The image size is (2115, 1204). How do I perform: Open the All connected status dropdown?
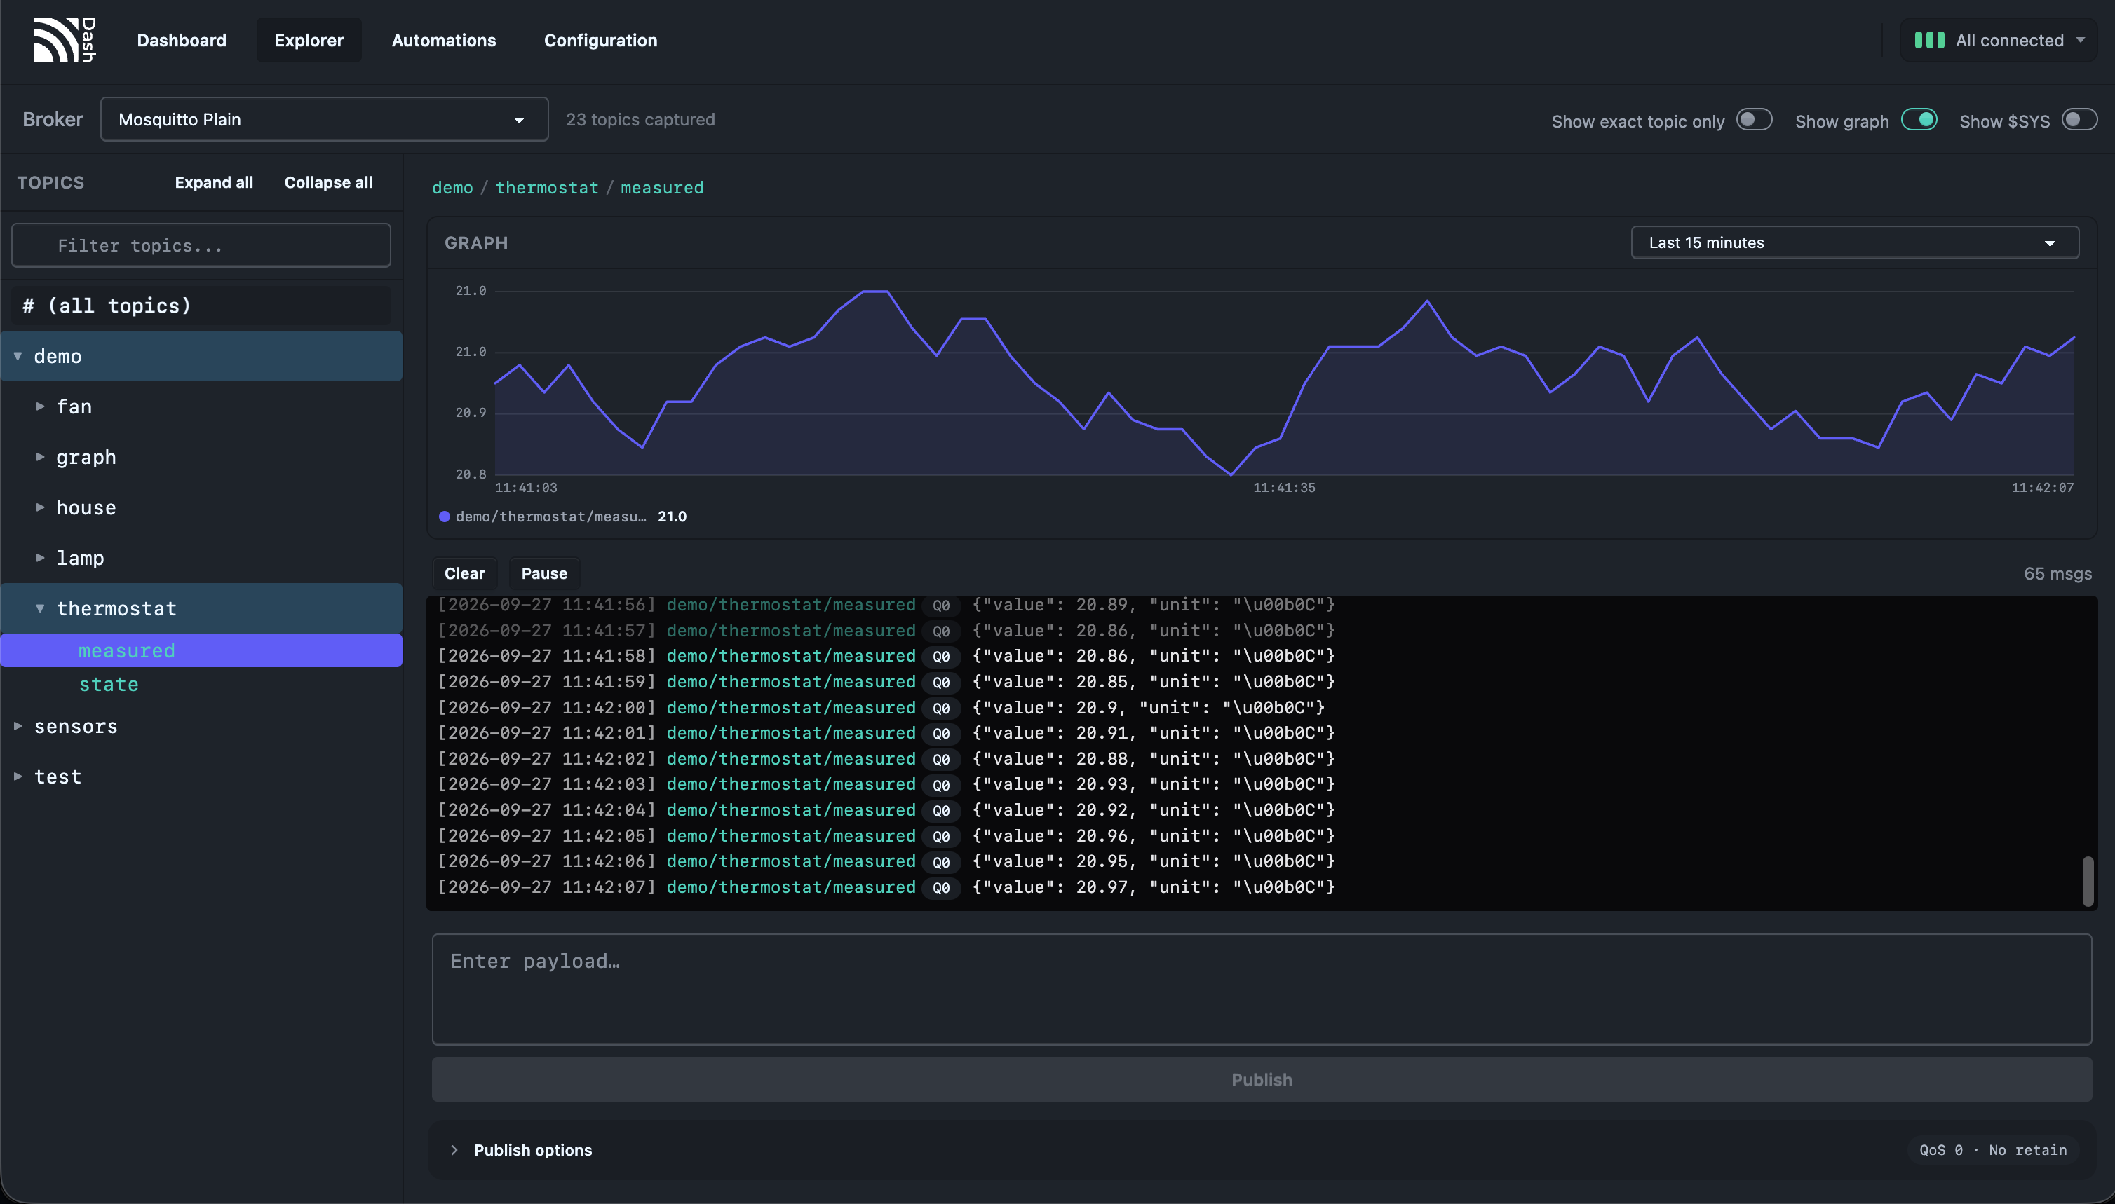[x=1999, y=40]
